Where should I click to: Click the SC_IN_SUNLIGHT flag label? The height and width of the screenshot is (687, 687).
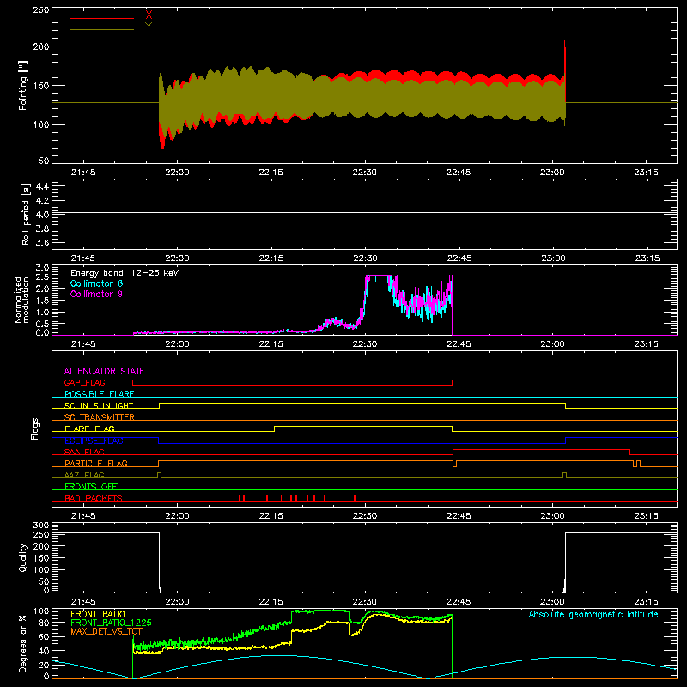(x=99, y=405)
